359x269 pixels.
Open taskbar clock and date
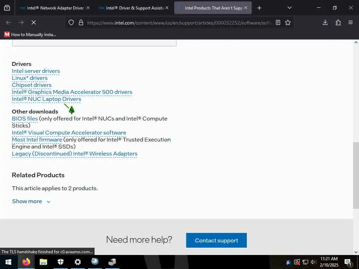pyautogui.click(x=329, y=262)
